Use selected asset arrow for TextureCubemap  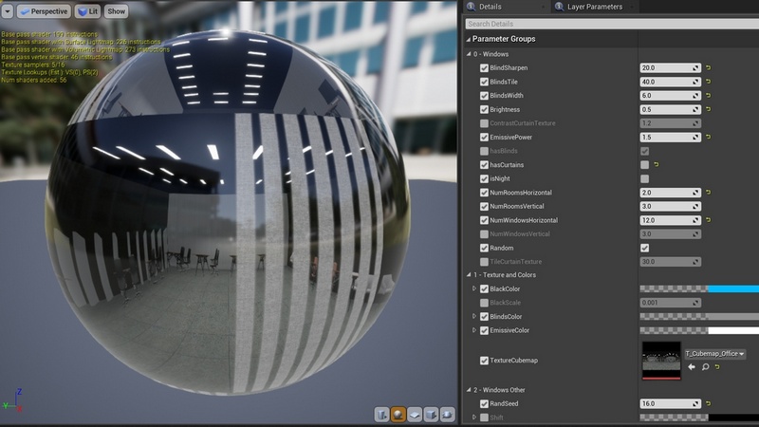click(692, 367)
